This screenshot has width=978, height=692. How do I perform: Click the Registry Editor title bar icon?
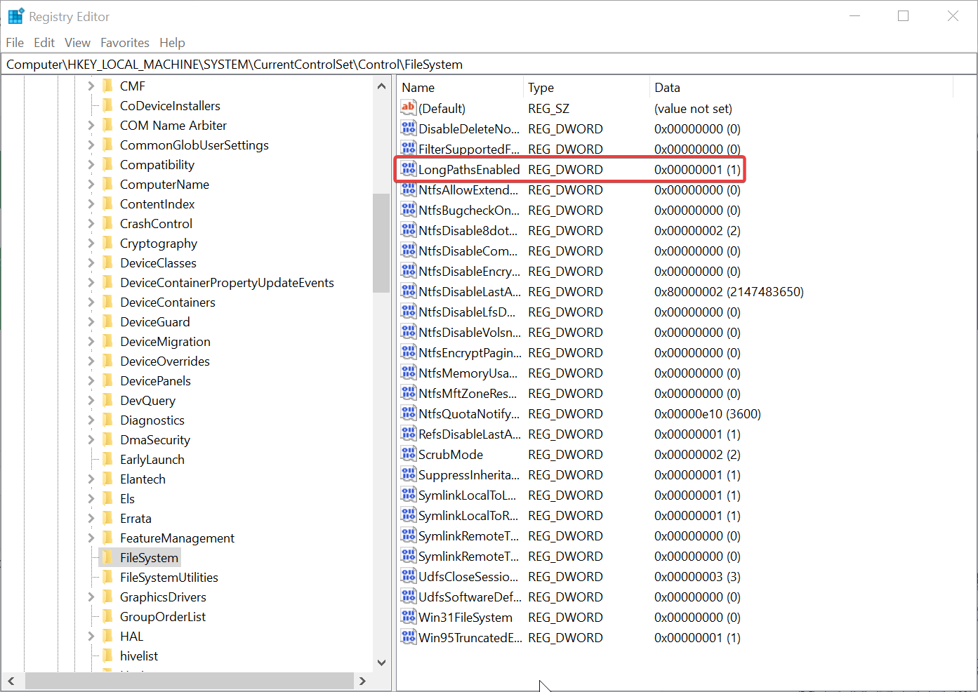click(x=15, y=16)
